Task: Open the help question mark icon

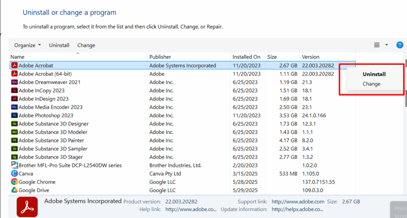Action: click(x=400, y=45)
